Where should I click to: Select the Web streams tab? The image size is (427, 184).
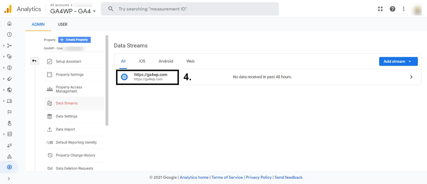(190, 61)
